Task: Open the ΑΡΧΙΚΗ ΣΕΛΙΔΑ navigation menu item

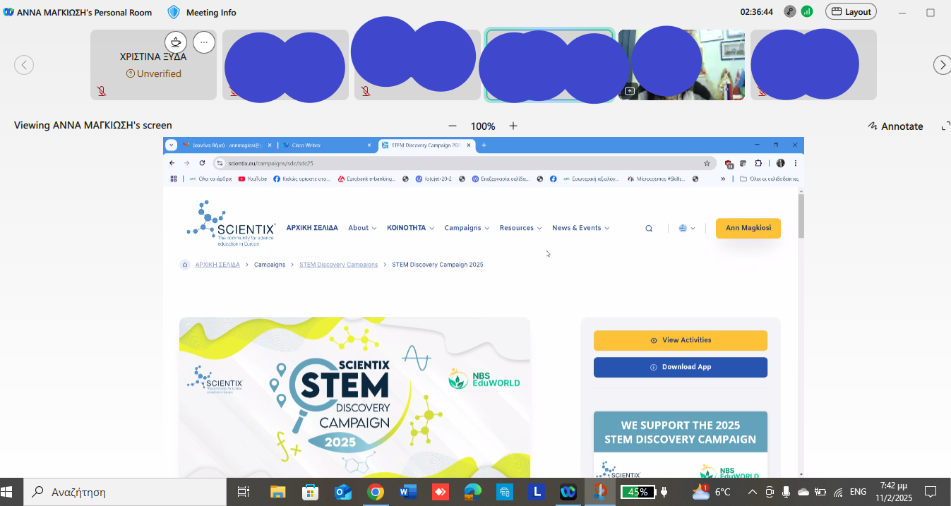Action: tap(312, 228)
